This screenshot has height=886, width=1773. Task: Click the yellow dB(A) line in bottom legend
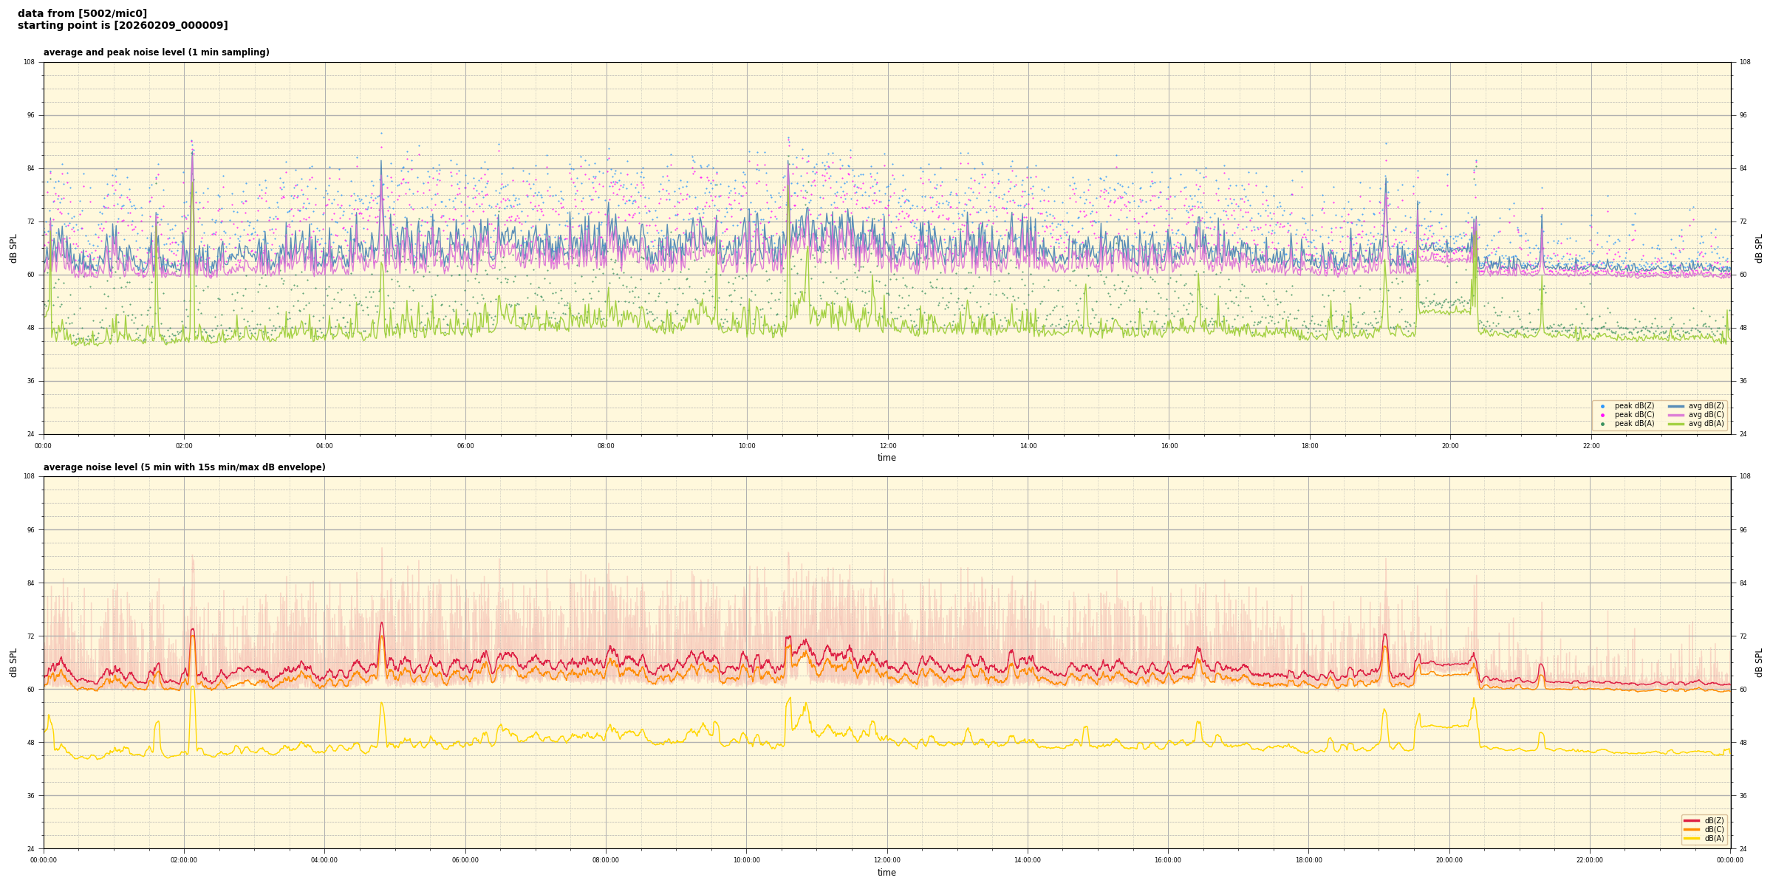[1692, 838]
